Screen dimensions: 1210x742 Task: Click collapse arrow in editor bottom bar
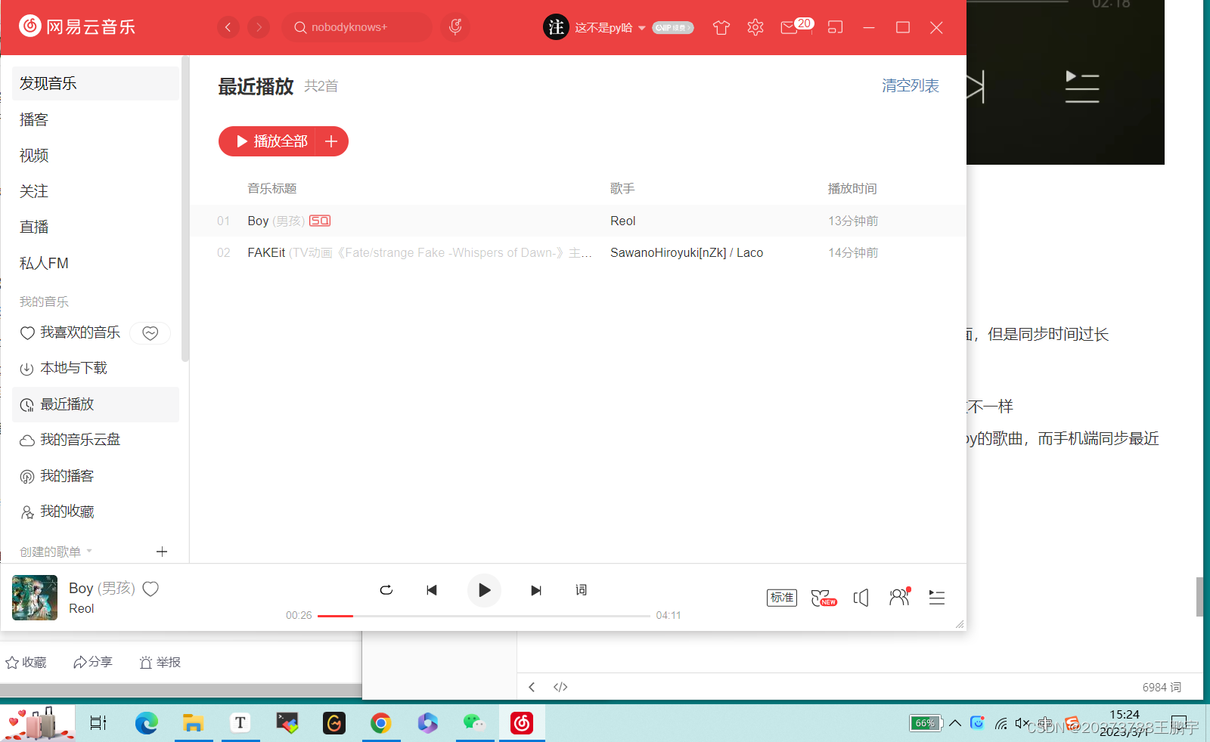(532, 687)
